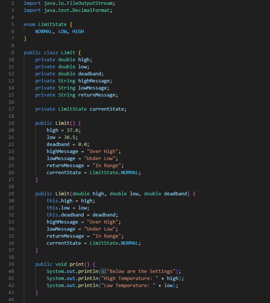Click string "Over High" on line 33
Screen dimensions: 270x303
pyautogui.click(x=103, y=222)
